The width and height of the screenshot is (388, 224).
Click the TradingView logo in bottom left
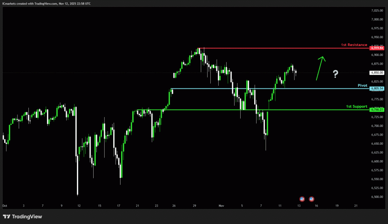[x=22, y=216]
